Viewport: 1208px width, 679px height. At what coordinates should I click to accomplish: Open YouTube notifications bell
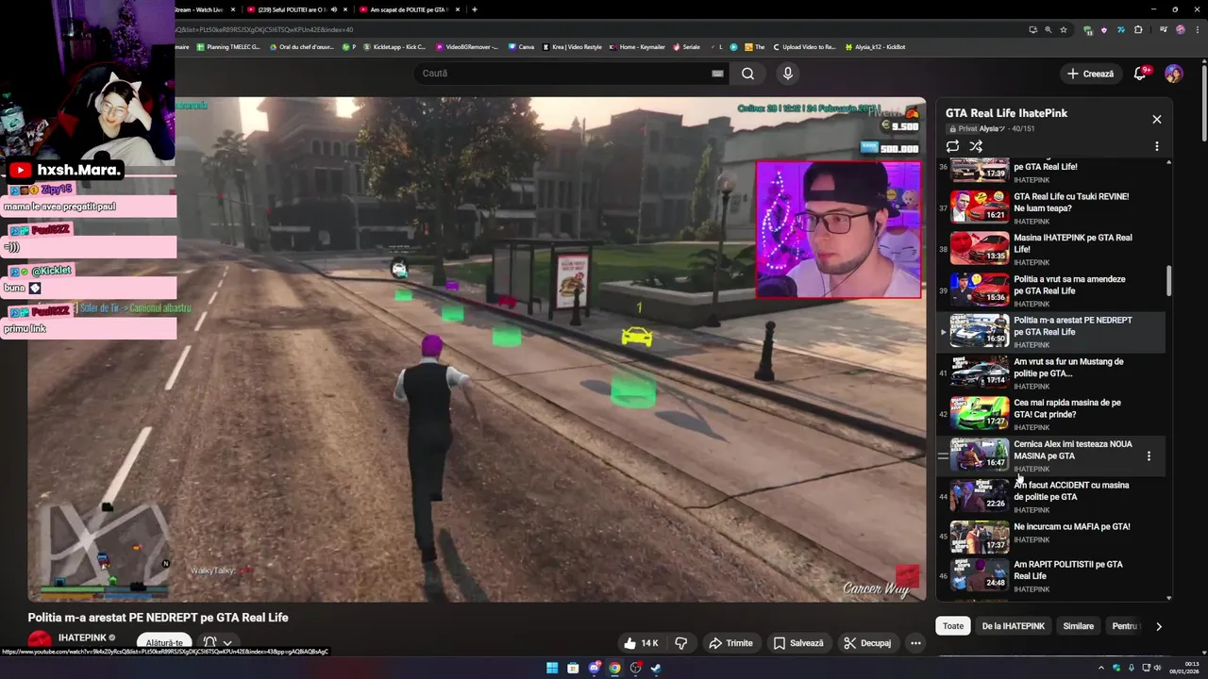tap(1140, 74)
